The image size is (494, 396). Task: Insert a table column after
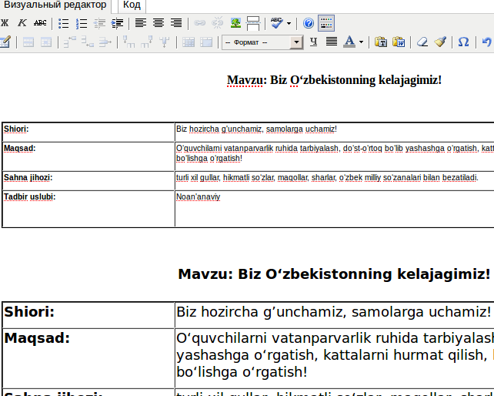(146, 42)
